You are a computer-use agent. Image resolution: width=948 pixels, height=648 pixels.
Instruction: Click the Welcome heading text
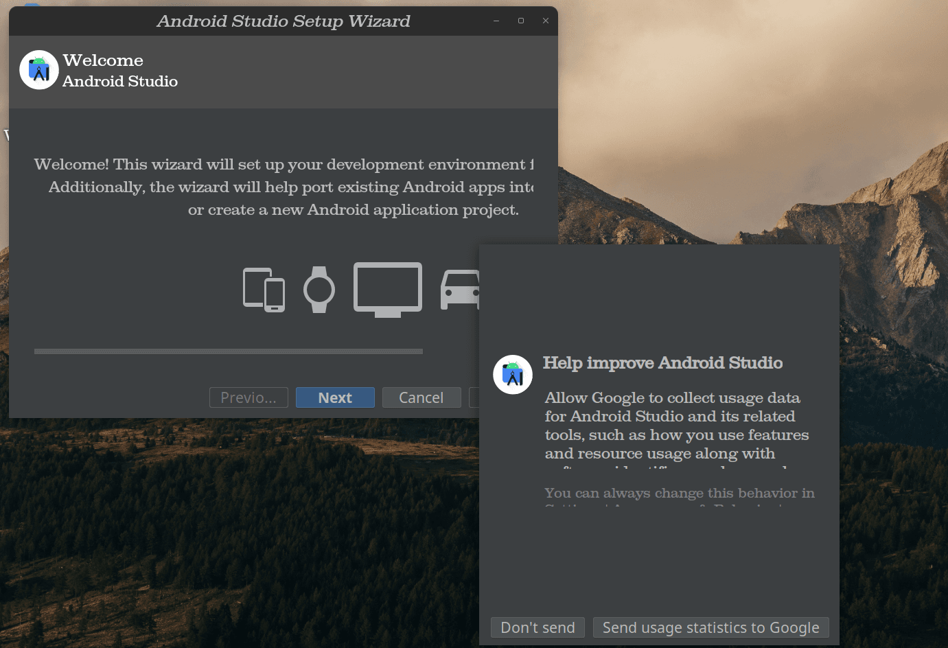pyautogui.click(x=103, y=60)
